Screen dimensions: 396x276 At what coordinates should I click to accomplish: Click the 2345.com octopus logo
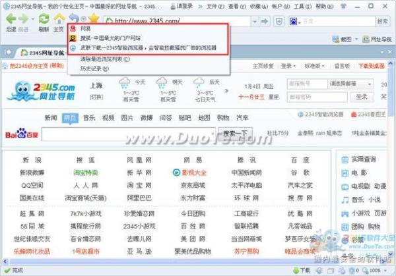[x=41, y=91]
